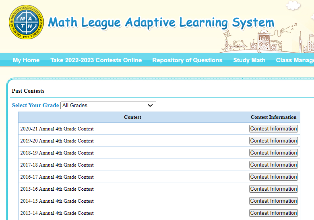The height and width of the screenshot is (220, 314).
Task: Open Contest Information for 2013-14 4th Grade Contest
Action: click(x=273, y=213)
